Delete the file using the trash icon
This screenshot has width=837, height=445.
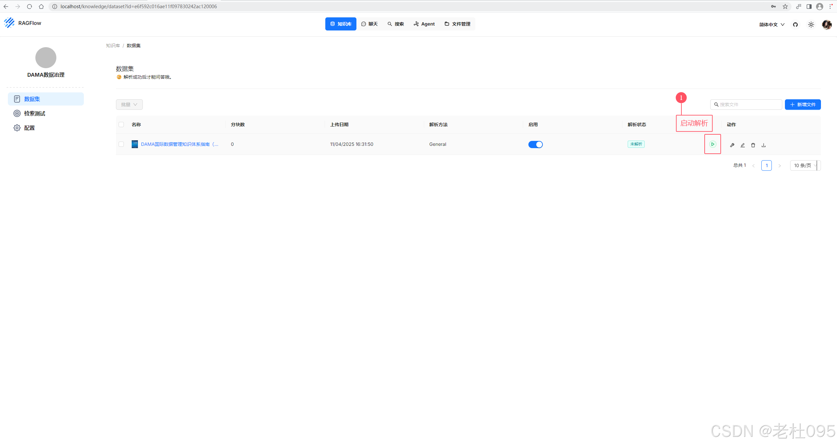tap(753, 145)
